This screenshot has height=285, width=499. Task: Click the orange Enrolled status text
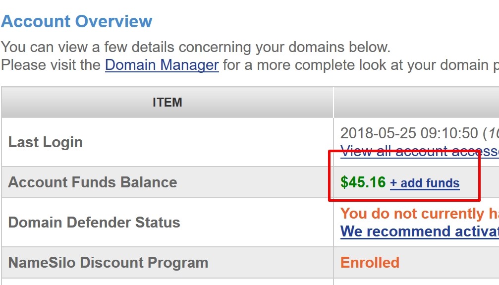coord(370,262)
